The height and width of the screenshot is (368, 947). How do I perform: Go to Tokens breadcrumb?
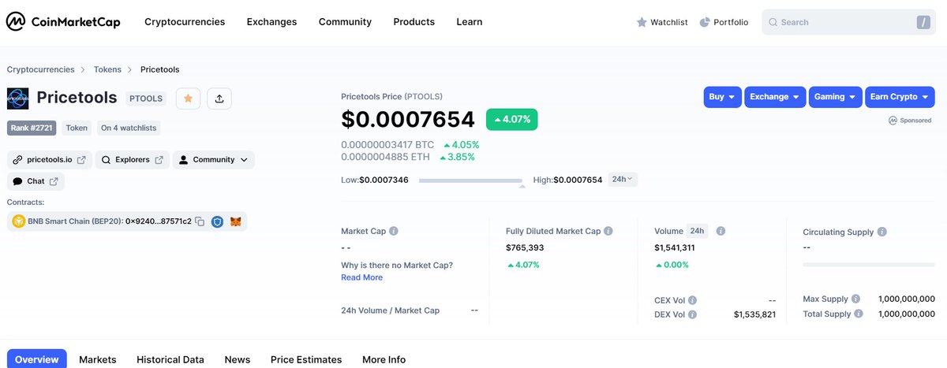[x=107, y=69]
